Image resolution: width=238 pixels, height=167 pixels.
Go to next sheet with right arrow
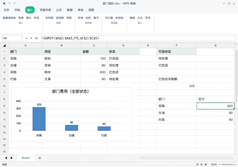tap(12, 158)
